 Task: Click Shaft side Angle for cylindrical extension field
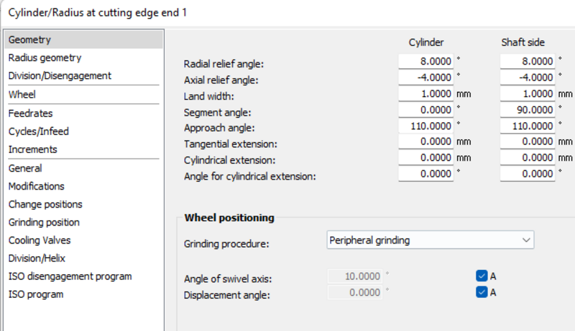point(528,174)
